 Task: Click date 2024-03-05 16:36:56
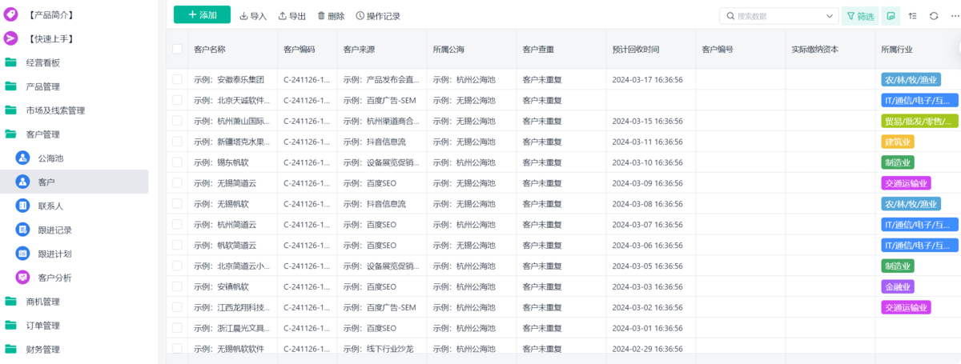tap(647, 266)
